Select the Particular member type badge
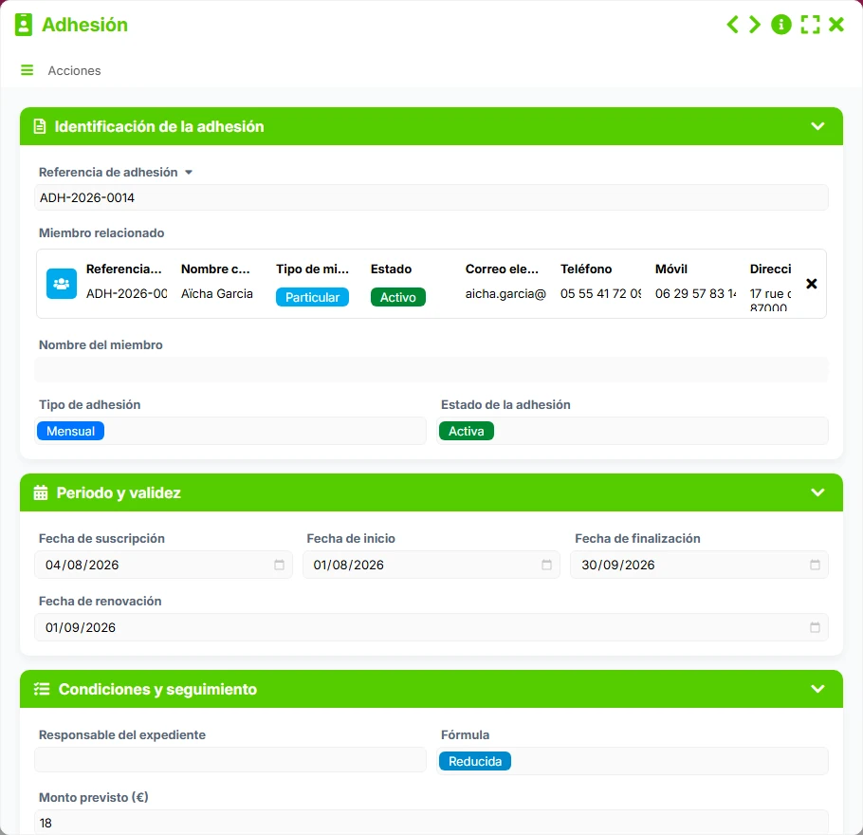The width and height of the screenshot is (863, 835). pyautogui.click(x=312, y=297)
